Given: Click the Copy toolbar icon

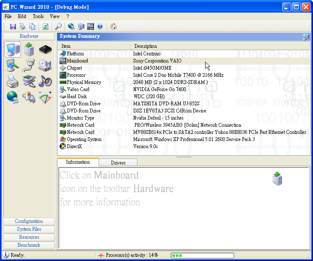Looking at the screenshot, I should 32,26.
